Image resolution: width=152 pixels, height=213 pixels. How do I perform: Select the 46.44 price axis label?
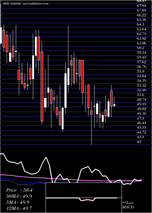coord(142,123)
